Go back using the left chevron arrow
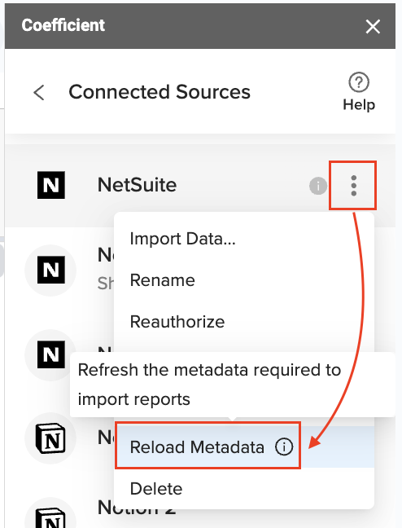Image resolution: width=402 pixels, height=528 pixels. tap(39, 92)
